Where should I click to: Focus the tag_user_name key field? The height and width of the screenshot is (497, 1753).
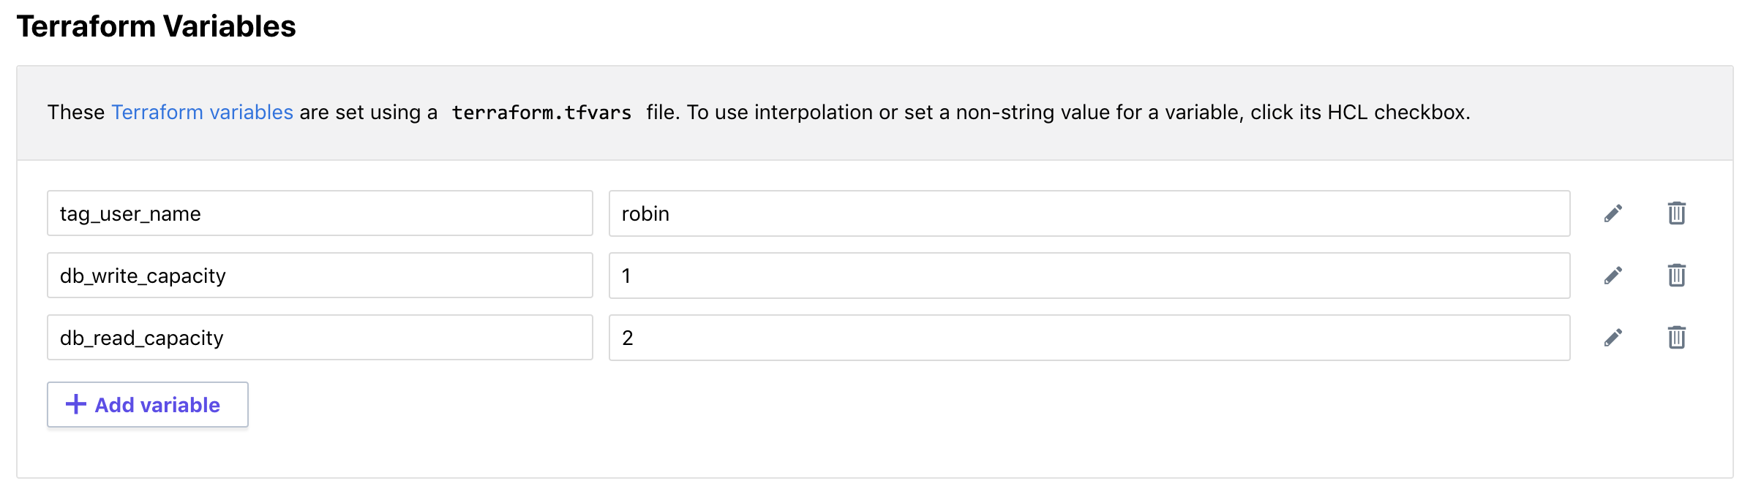pyautogui.click(x=320, y=213)
